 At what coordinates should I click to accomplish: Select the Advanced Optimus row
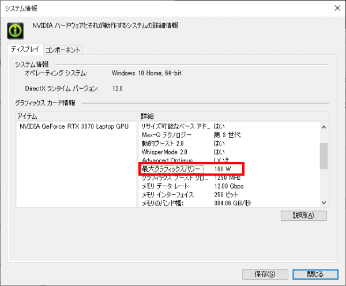[185, 160]
